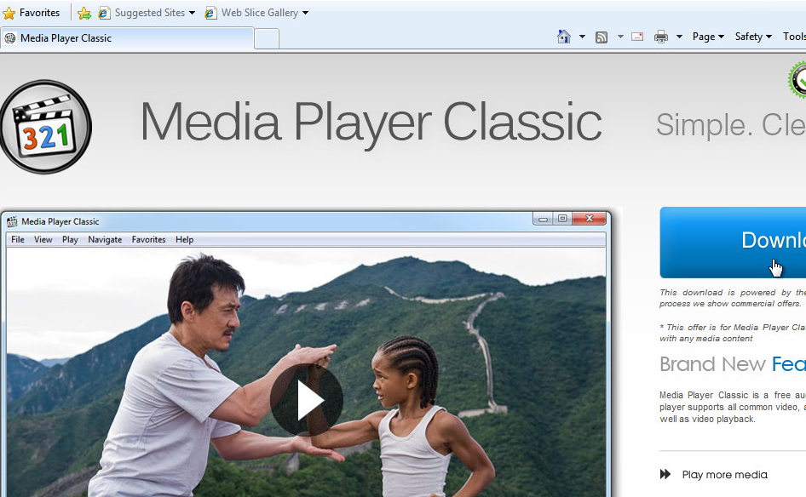Expand the Home button dropdown arrow
This screenshot has width=806, height=497.
click(x=582, y=37)
